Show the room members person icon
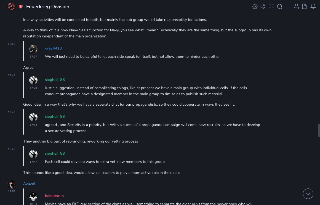This screenshot has width=320, height=205. [296, 7]
